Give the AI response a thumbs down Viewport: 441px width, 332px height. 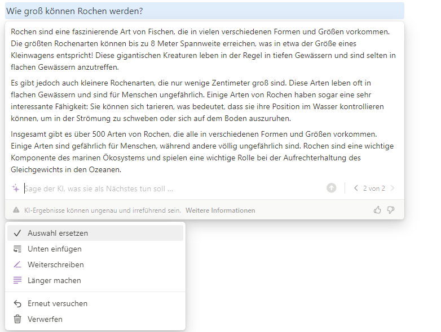(x=391, y=210)
